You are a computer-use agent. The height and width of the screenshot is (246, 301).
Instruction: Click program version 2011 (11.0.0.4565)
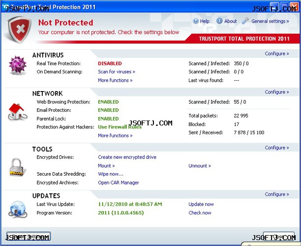(x=121, y=213)
